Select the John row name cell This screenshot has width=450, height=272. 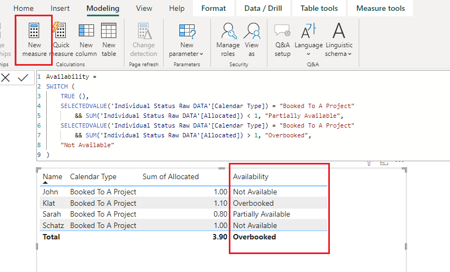coord(50,192)
